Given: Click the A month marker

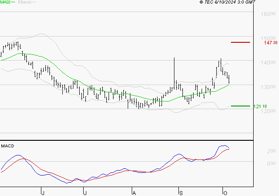Looking at the screenshot, I should point(134,193).
